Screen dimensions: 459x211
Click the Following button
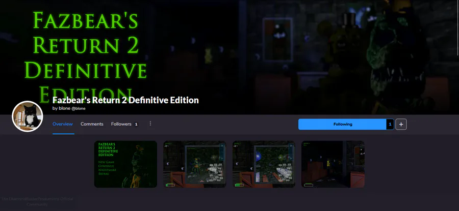pyautogui.click(x=342, y=125)
